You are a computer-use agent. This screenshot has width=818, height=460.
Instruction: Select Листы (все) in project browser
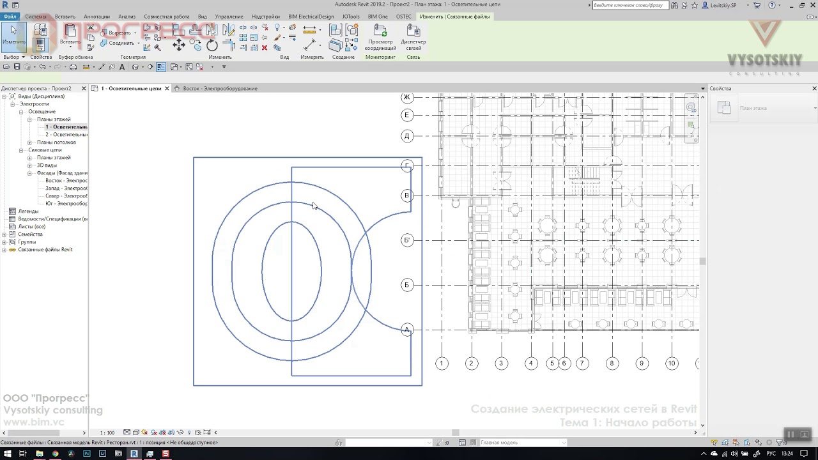pos(31,227)
